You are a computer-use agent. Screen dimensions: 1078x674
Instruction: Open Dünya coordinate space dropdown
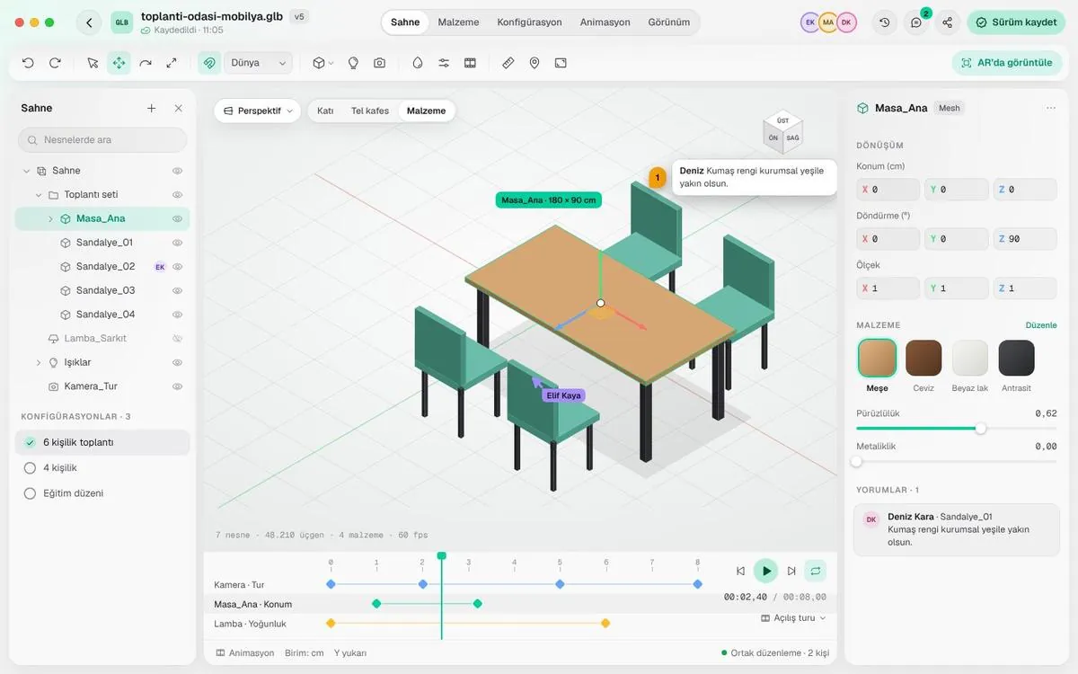coord(257,63)
